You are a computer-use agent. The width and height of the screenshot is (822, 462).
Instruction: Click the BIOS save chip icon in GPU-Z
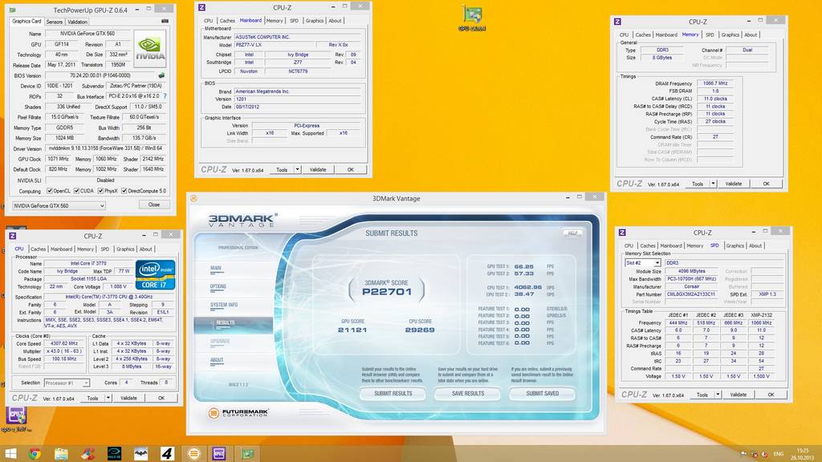click(x=161, y=75)
